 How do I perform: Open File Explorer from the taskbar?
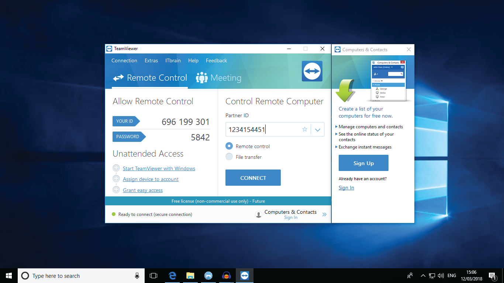tap(190, 276)
